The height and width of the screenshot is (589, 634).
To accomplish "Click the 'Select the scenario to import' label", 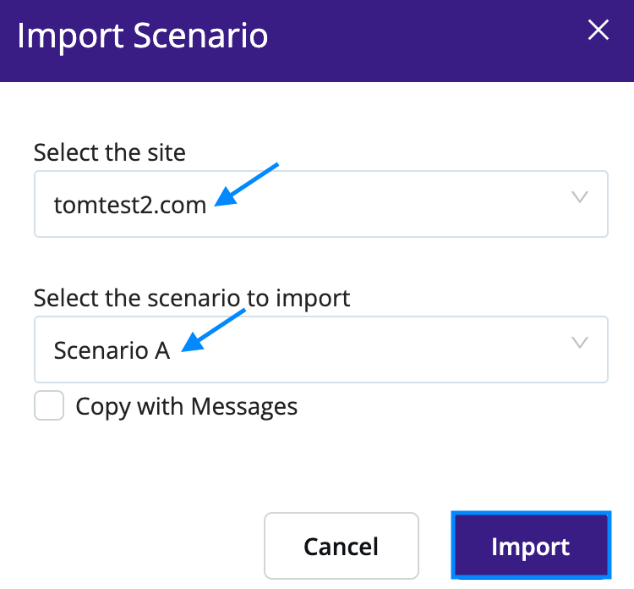I will point(191,298).
